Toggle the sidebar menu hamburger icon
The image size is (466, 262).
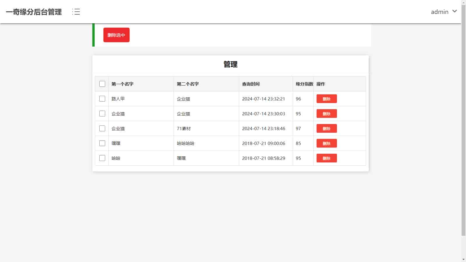76,12
